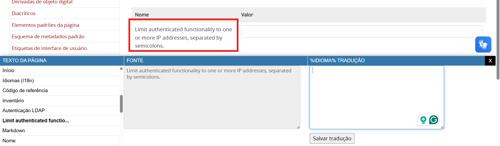Open Etiquetas de interface de usuário

pyautogui.click(x=49, y=48)
